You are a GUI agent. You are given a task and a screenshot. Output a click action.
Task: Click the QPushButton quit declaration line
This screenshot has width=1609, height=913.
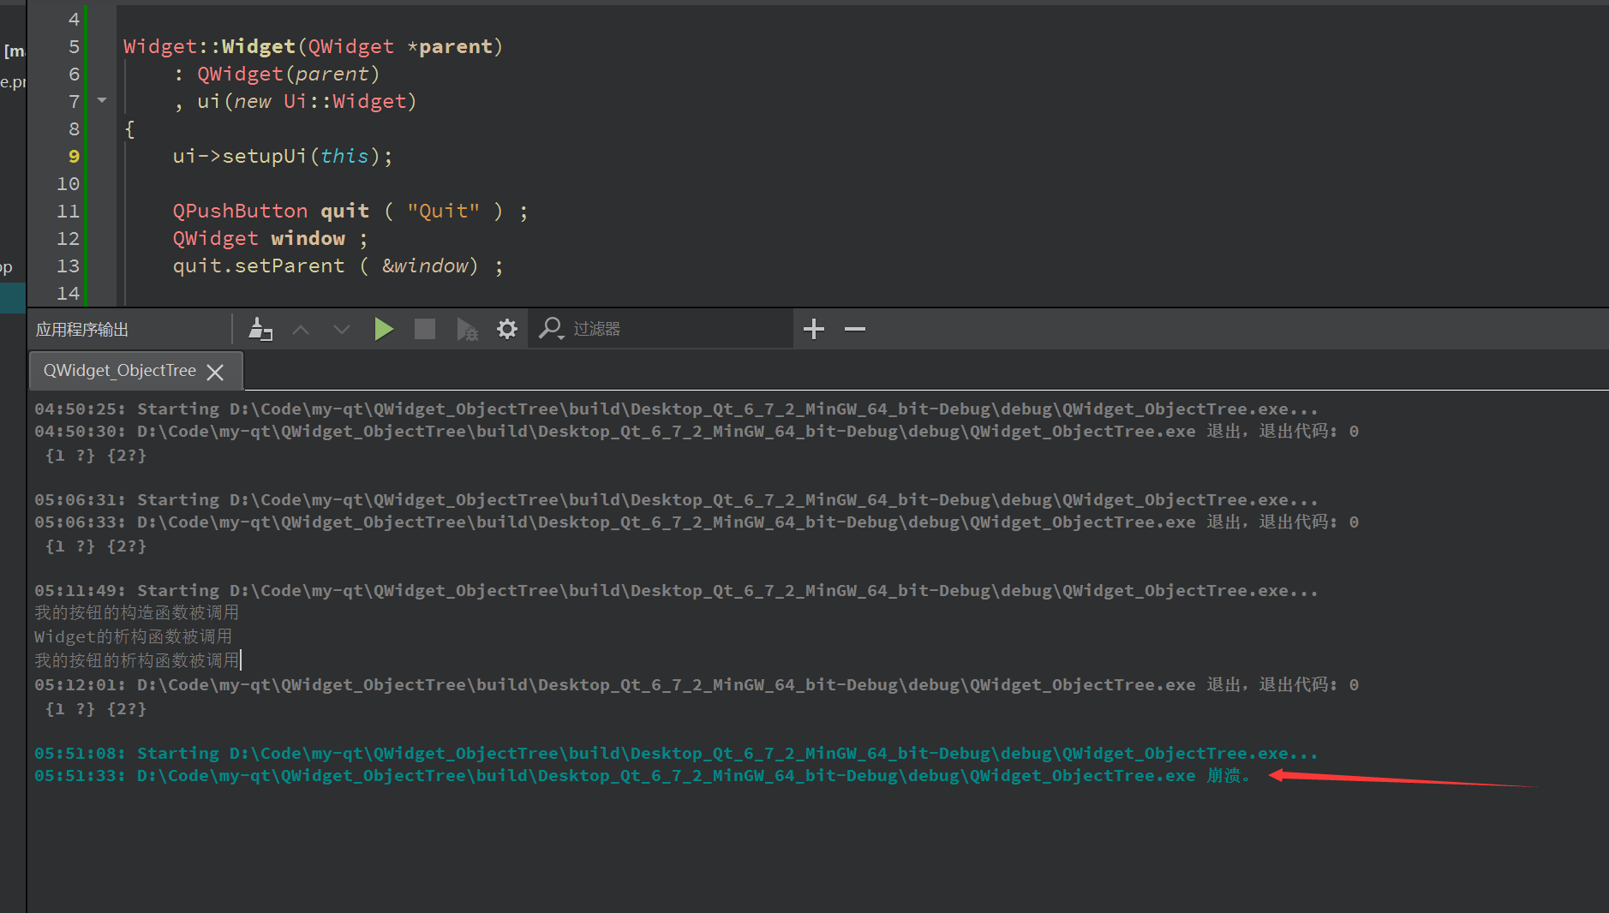pos(350,211)
